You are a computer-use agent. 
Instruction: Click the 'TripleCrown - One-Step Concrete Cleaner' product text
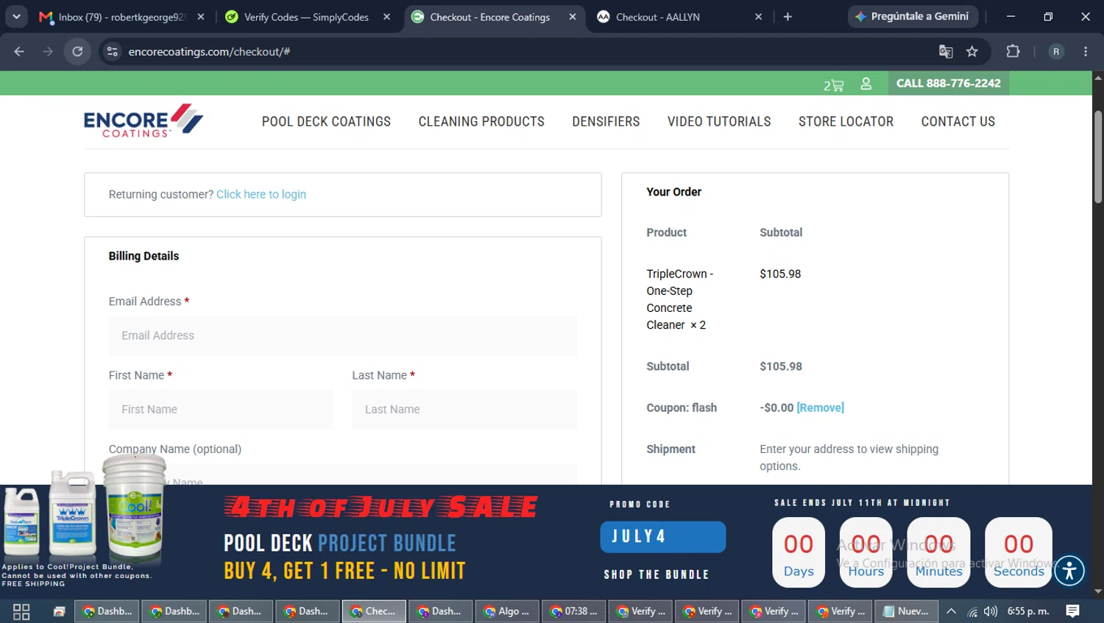click(680, 299)
